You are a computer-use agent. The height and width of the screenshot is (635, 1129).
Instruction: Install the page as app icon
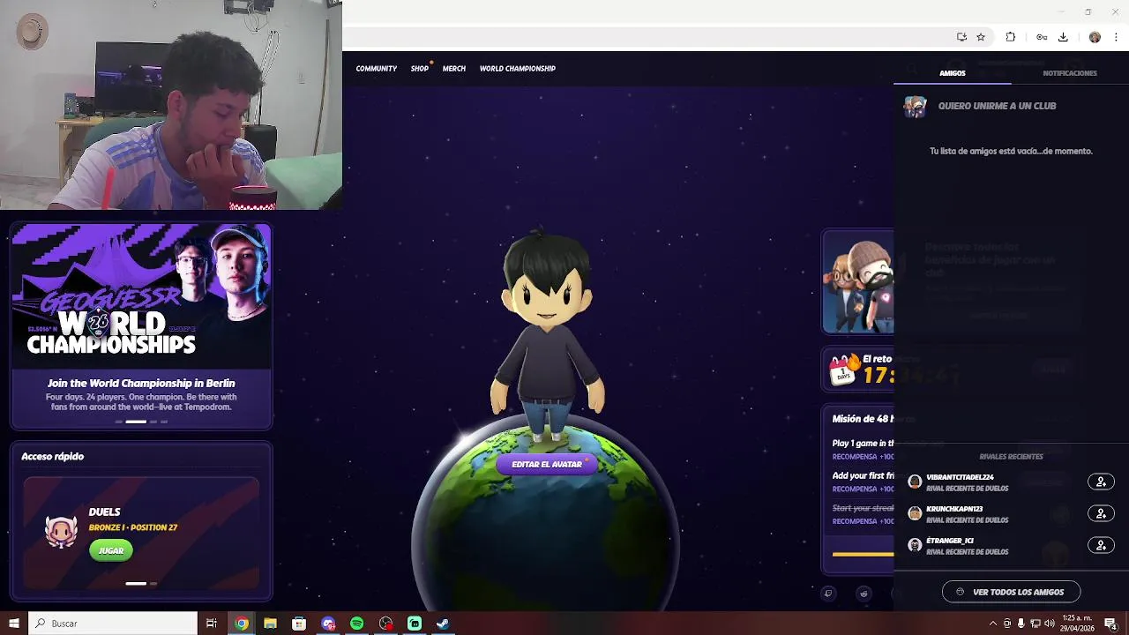(x=961, y=37)
